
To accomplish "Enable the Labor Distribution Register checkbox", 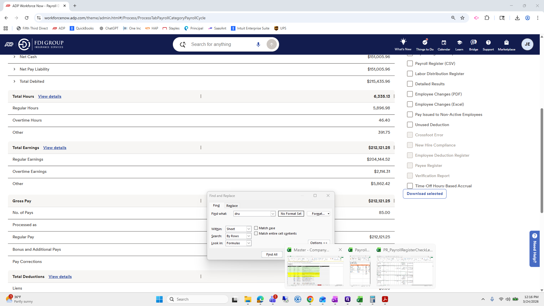I will pos(410,74).
